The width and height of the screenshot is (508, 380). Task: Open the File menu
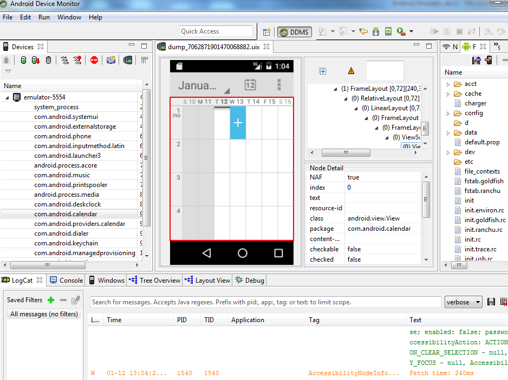pyautogui.click(x=8, y=17)
